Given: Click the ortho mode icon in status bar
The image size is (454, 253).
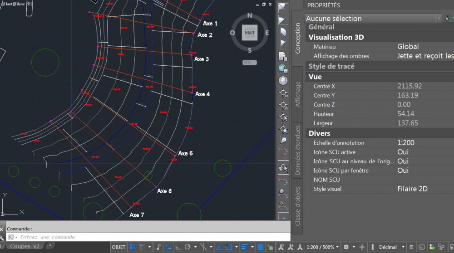Looking at the screenshot, I should click(178, 247).
